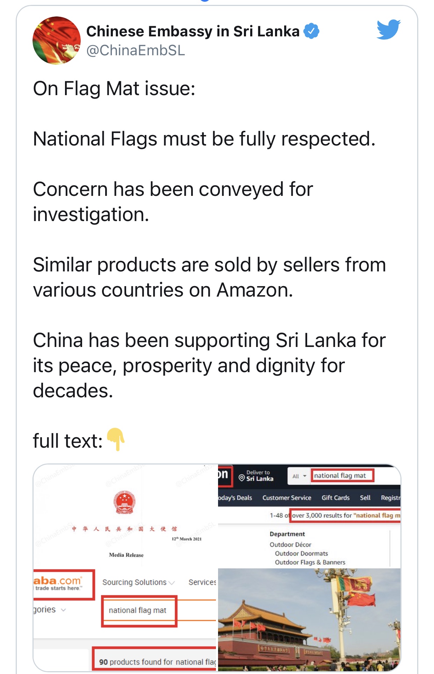Open the Chinese Embassy profile avatar
This screenshot has height=674, width=434.
57,41
